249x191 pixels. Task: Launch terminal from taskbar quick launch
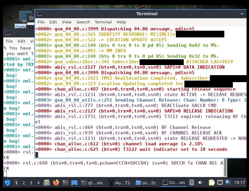65,182
